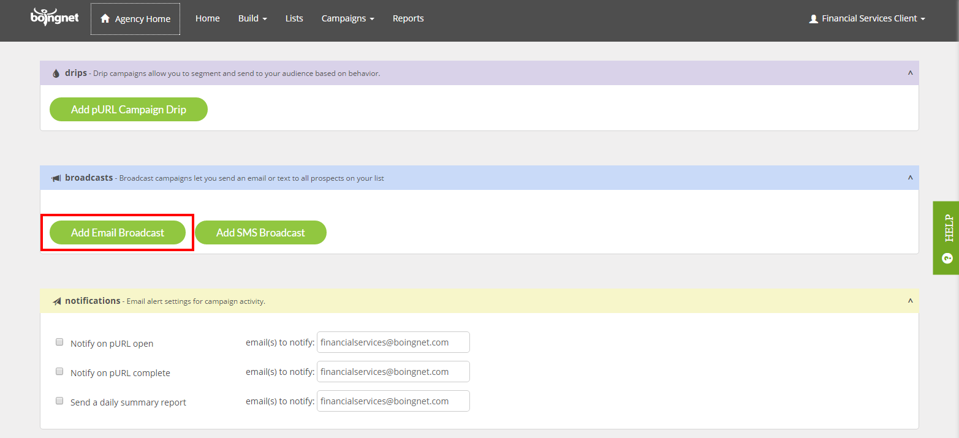Click the boingnet logo
Screen dimensions: 959x438
pyautogui.click(x=55, y=17)
